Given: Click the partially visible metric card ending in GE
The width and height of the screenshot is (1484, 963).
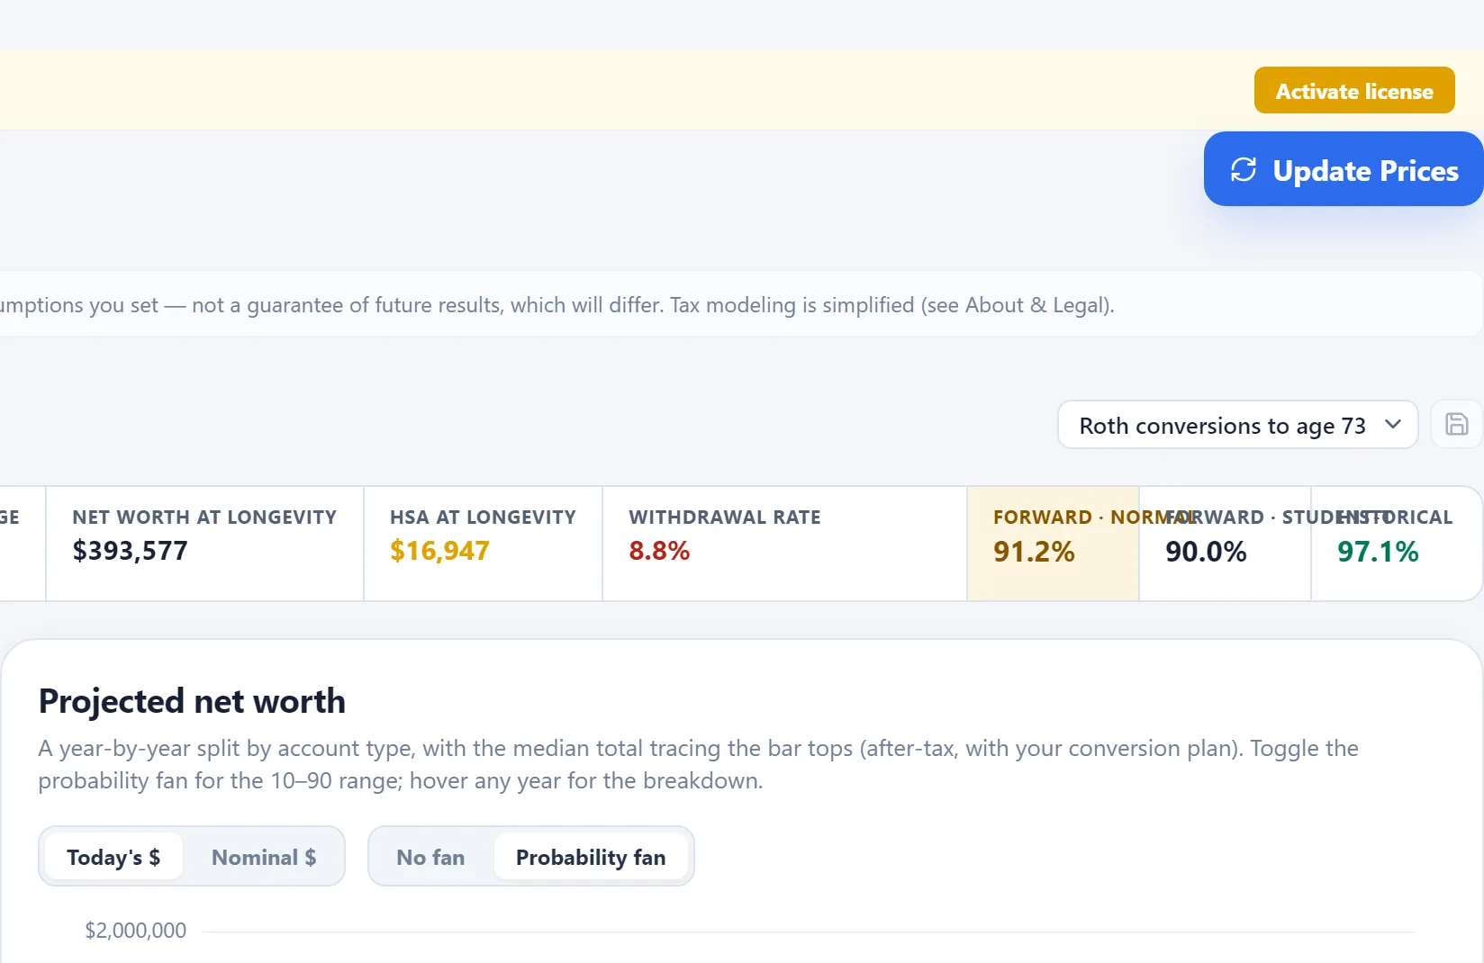Looking at the screenshot, I should [x=23, y=544].
